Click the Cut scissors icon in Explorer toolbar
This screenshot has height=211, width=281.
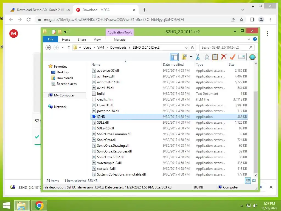click(x=198, y=57)
